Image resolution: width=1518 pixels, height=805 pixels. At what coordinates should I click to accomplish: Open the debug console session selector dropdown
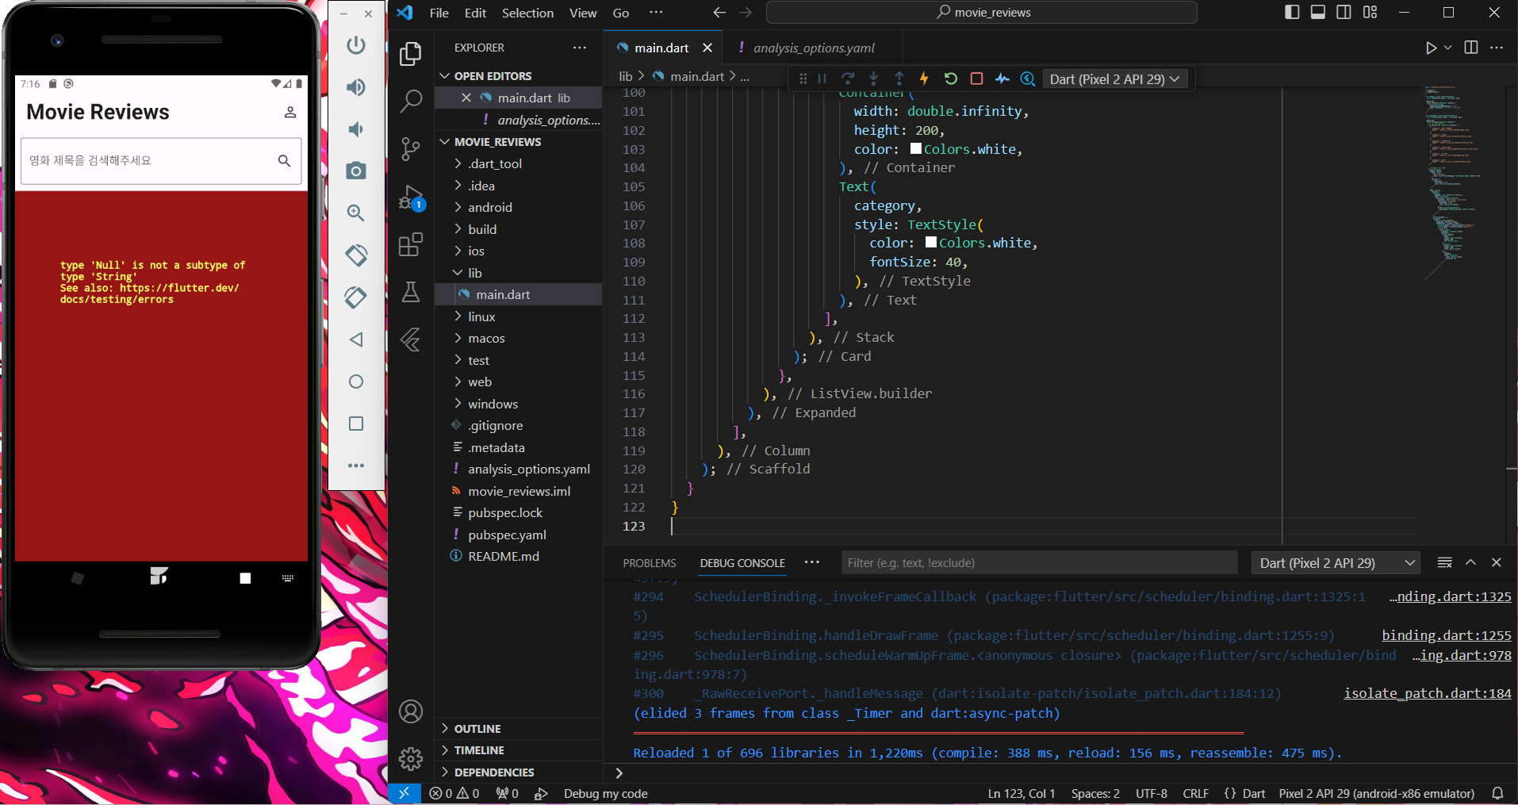pos(1336,563)
